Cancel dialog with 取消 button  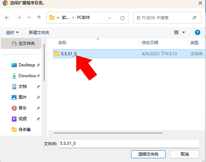coord(185,154)
